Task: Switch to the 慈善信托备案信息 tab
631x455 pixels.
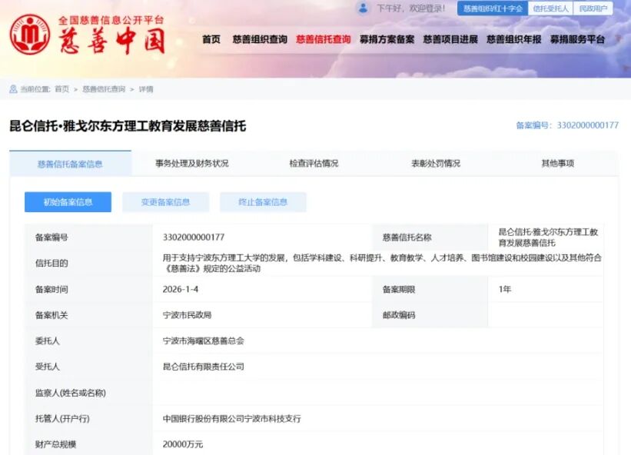Action: [70, 164]
